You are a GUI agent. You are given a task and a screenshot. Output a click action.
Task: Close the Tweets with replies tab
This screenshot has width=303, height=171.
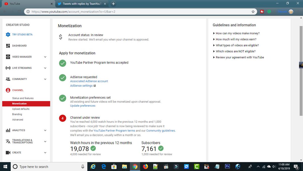coord(105,4)
